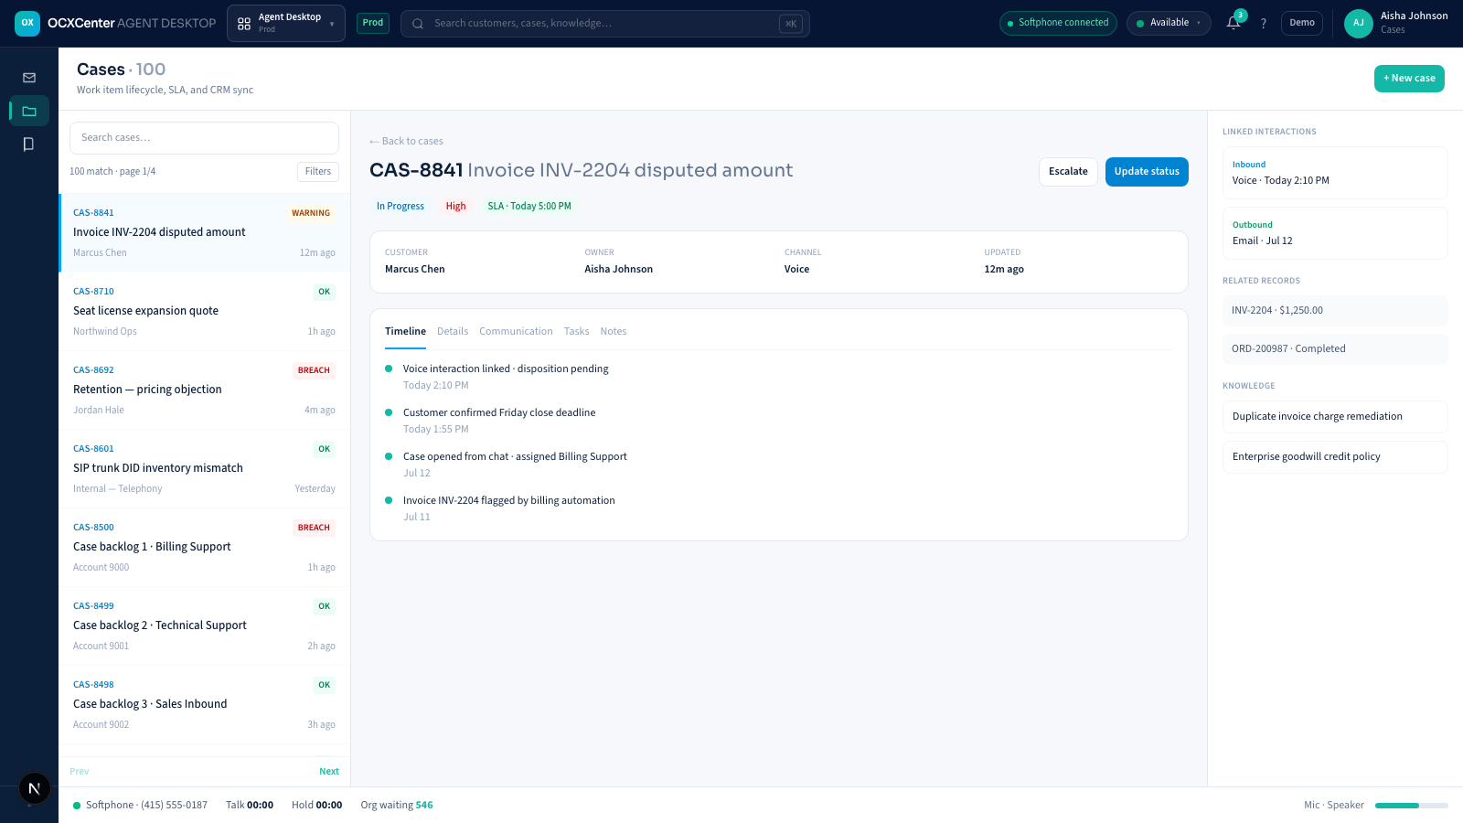Switch to the Tasks tab
The image size is (1463, 823).
[x=576, y=331]
